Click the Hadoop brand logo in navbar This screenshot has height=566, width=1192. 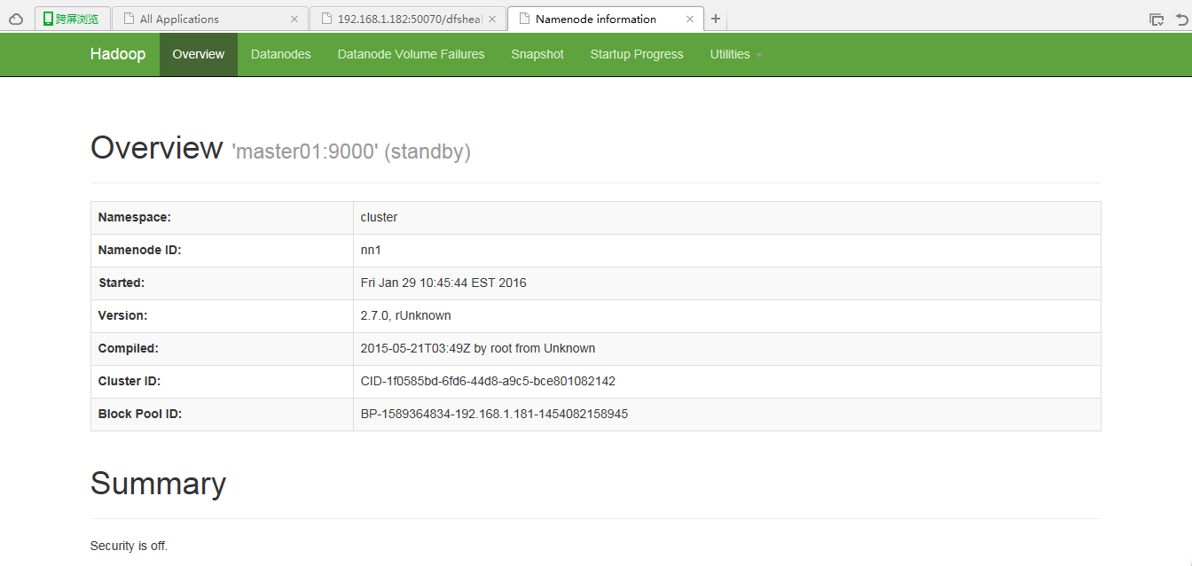(x=118, y=54)
